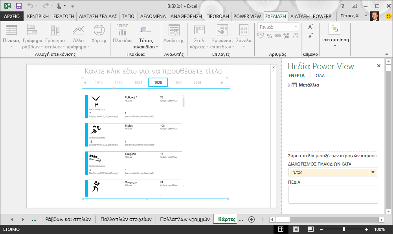Screen dimensions: 393x234
Task: Open the Πέτρος X... account dropdown
Action: coord(354,16)
